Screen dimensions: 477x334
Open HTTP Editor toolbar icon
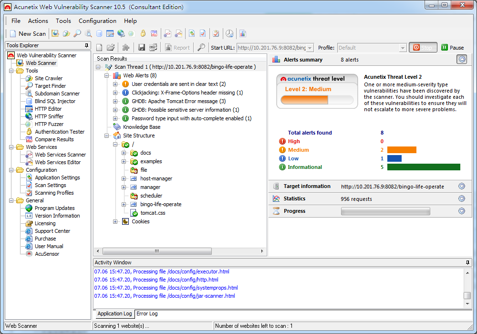(x=110, y=33)
